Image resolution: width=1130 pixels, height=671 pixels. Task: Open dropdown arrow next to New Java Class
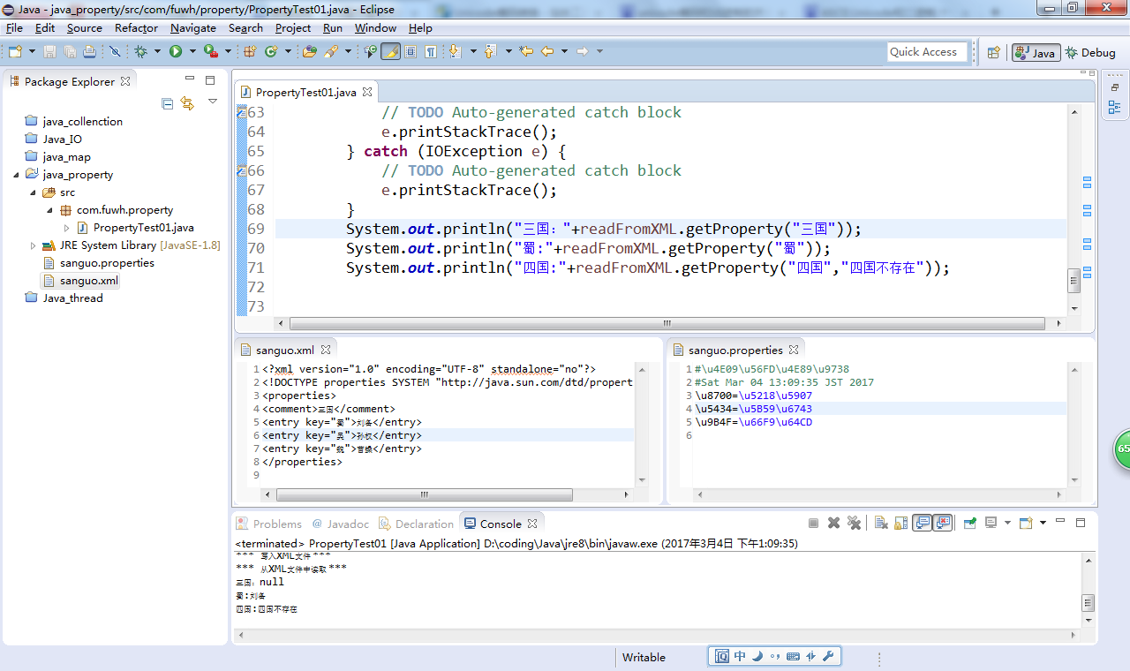click(289, 51)
